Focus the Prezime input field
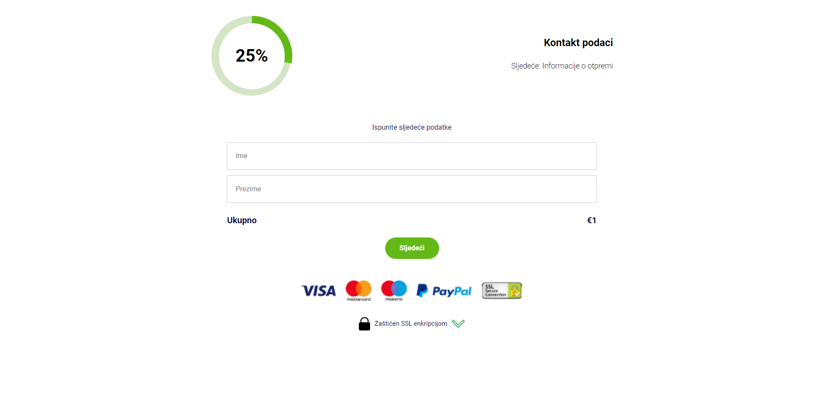 [412, 189]
